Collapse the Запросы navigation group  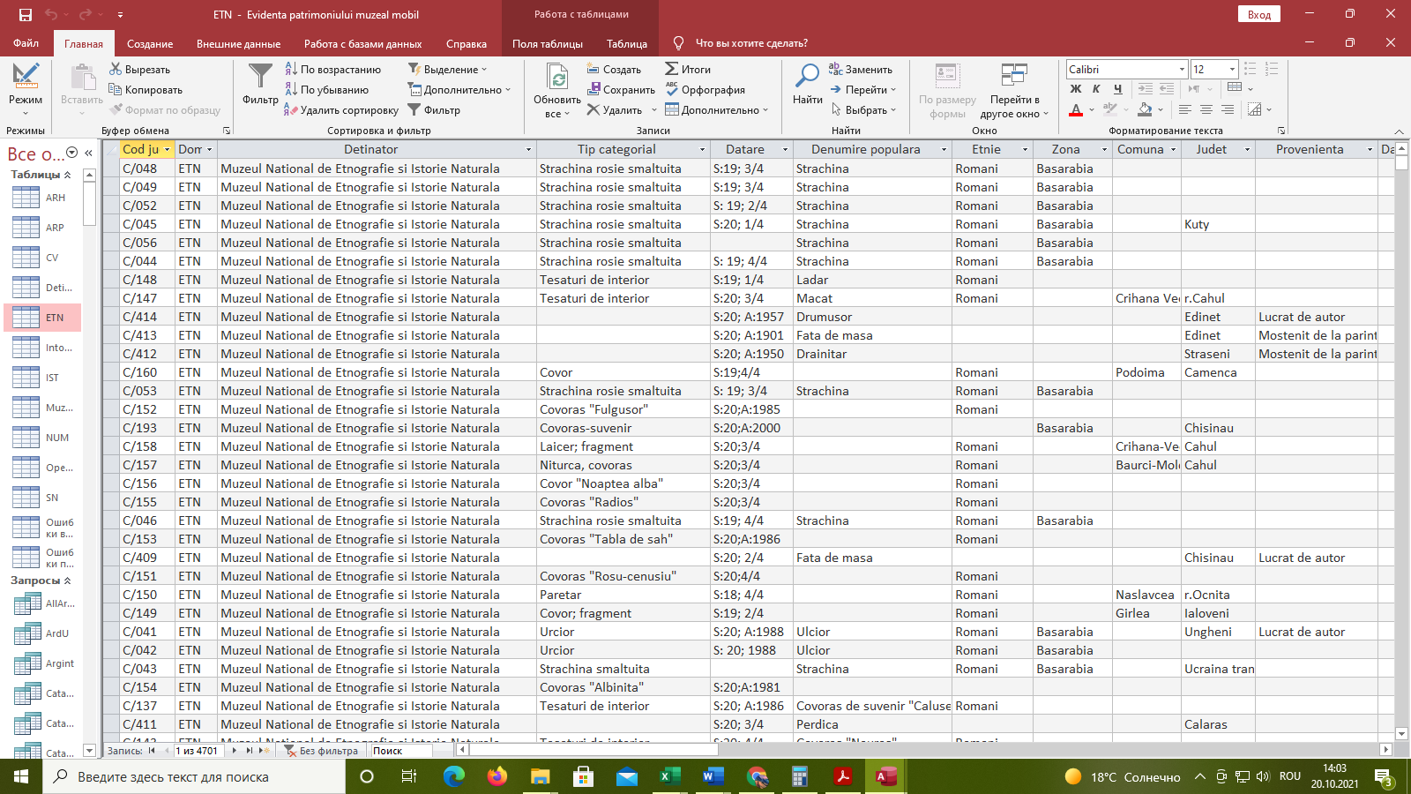[x=67, y=581]
